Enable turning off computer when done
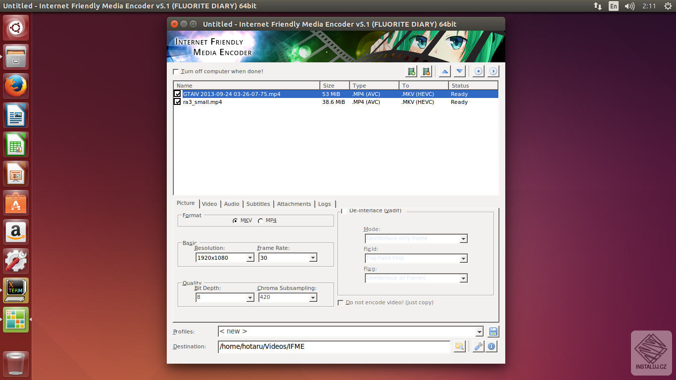Screen dimensions: 676x380 point(176,72)
